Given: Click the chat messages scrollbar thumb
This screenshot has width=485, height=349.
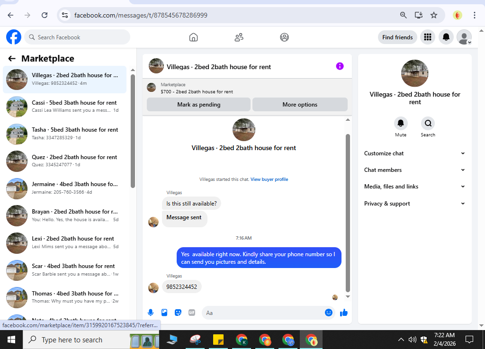Looking at the screenshot, I should coord(348,213).
